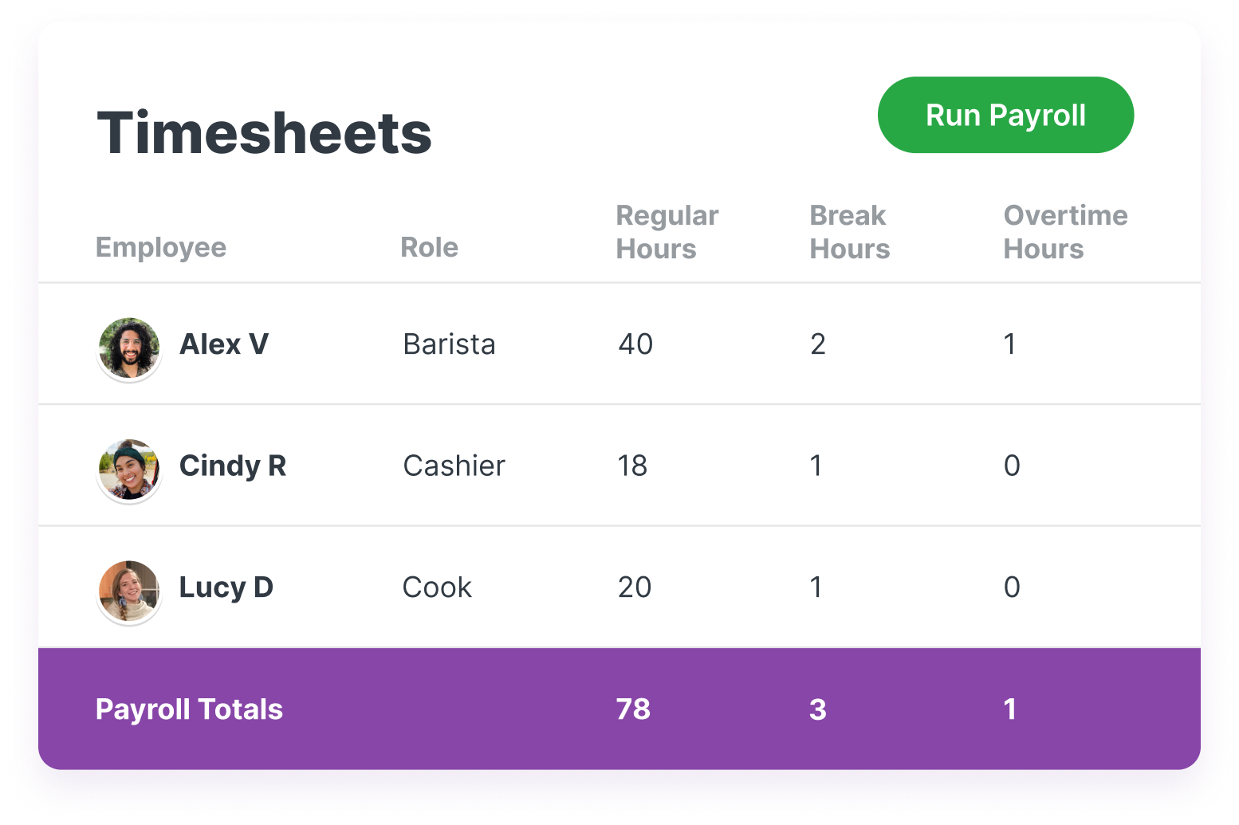Open Alex V's profile photo

129,348
